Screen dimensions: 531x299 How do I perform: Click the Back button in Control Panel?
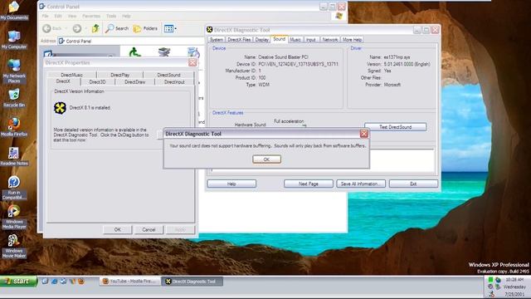(52, 28)
